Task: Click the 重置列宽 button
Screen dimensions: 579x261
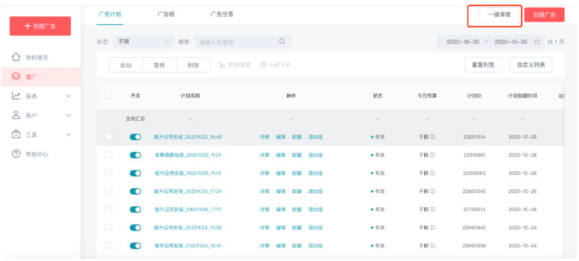Action: coord(483,65)
